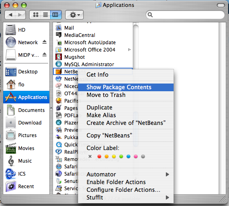Screen dimensions: 229x206
Task: Apply the orange color label
Action: point(107,157)
